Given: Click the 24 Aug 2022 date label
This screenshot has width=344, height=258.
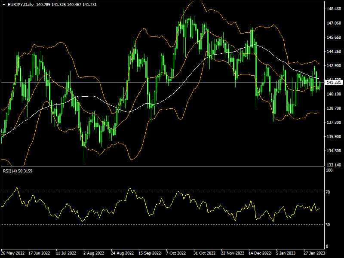Looking at the screenshot, I should point(122,253).
